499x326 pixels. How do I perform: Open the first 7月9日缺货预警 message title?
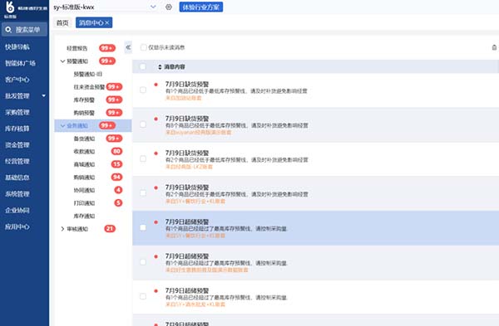pos(187,85)
